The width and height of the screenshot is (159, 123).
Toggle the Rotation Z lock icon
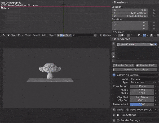pos(154,29)
